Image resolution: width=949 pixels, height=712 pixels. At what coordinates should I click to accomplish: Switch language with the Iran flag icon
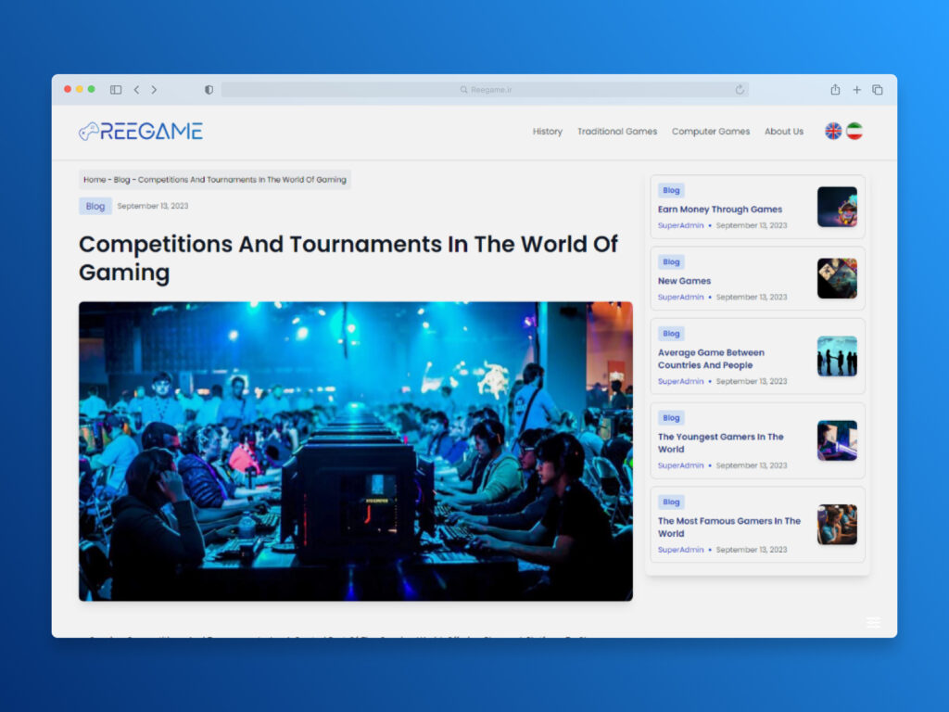pos(854,131)
